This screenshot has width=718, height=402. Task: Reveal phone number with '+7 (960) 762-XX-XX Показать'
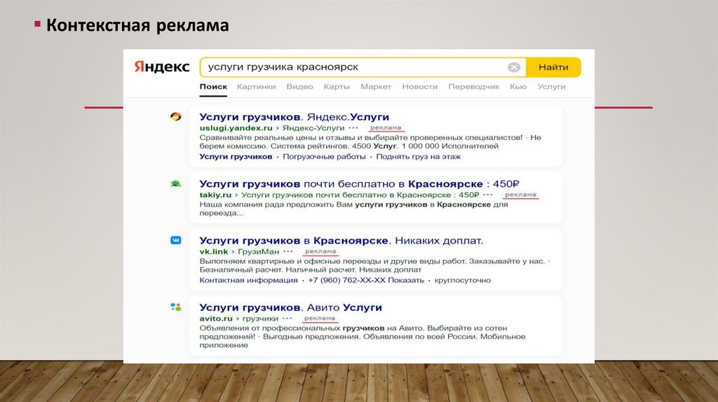366,280
